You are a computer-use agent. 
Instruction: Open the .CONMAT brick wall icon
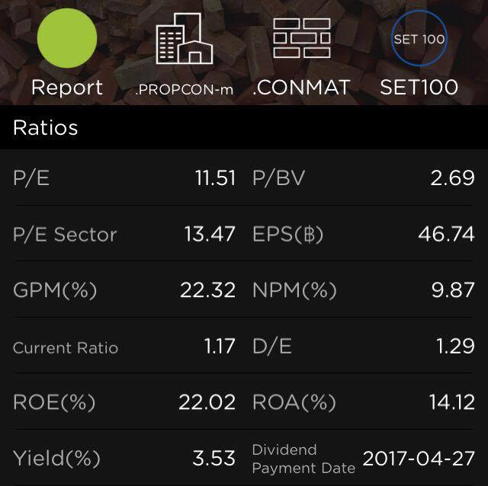click(x=301, y=40)
